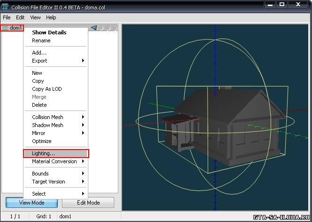Choose New in the context menu
This screenshot has height=222, width=312.
coord(56,73)
